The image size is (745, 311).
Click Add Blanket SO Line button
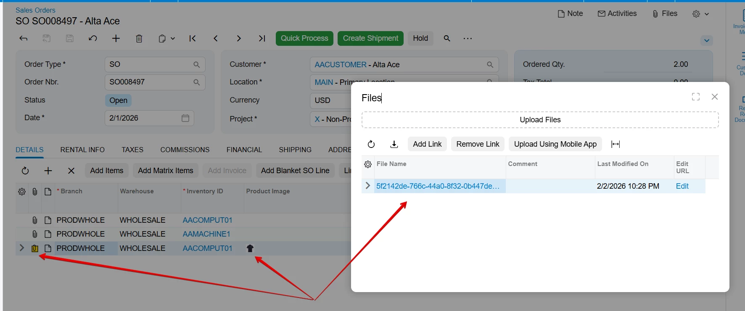pyautogui.click(x=295, y=171)
